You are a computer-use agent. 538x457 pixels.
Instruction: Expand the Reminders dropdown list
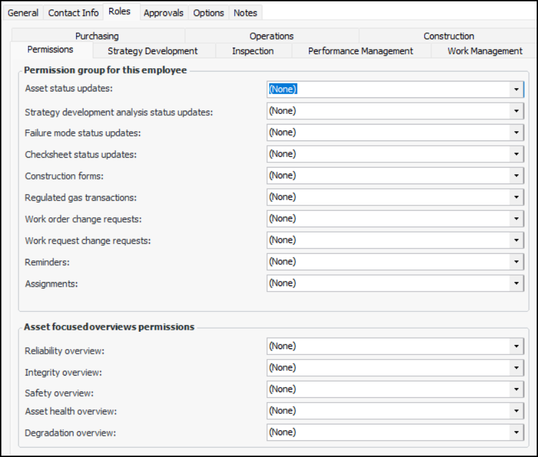click(516, 262)
